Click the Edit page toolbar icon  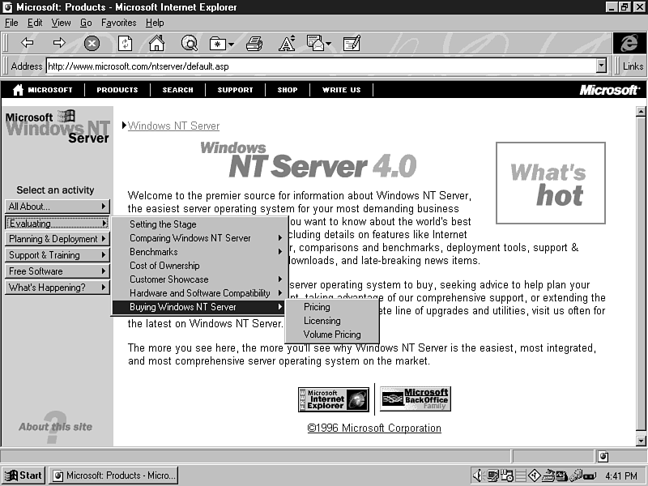pos(352,43)
